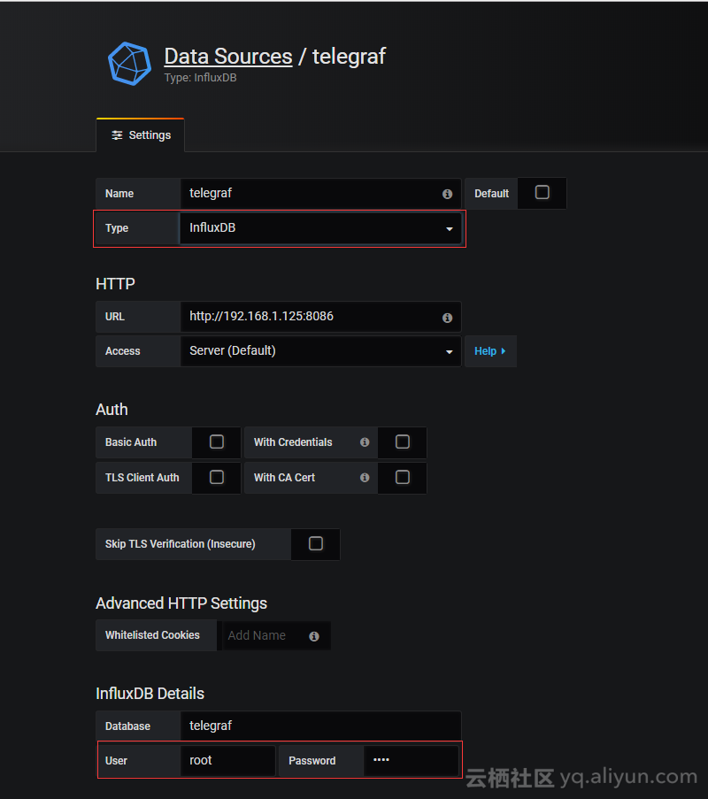Click the 'Type: InfluxDB' subtitle text

point(200,78)
